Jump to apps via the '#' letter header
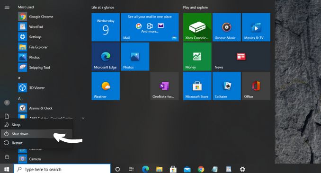 tap(19, 78)
